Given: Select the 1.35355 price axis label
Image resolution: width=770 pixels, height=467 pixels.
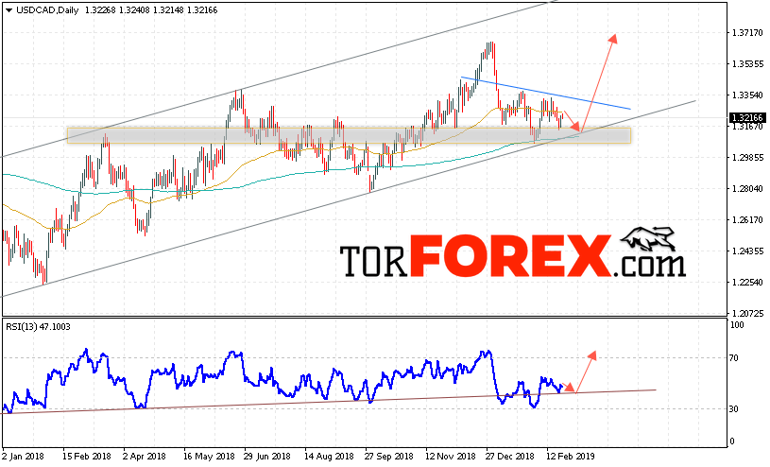Looking at the screenshot, I should click(747, 64).
